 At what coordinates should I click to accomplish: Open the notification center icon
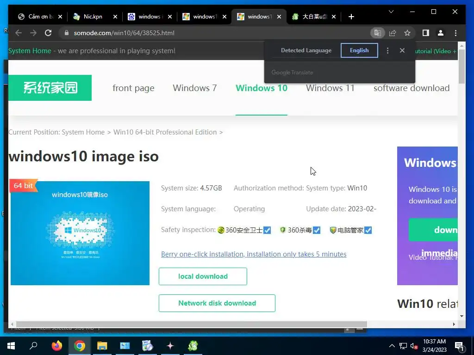tap(460, 346)
